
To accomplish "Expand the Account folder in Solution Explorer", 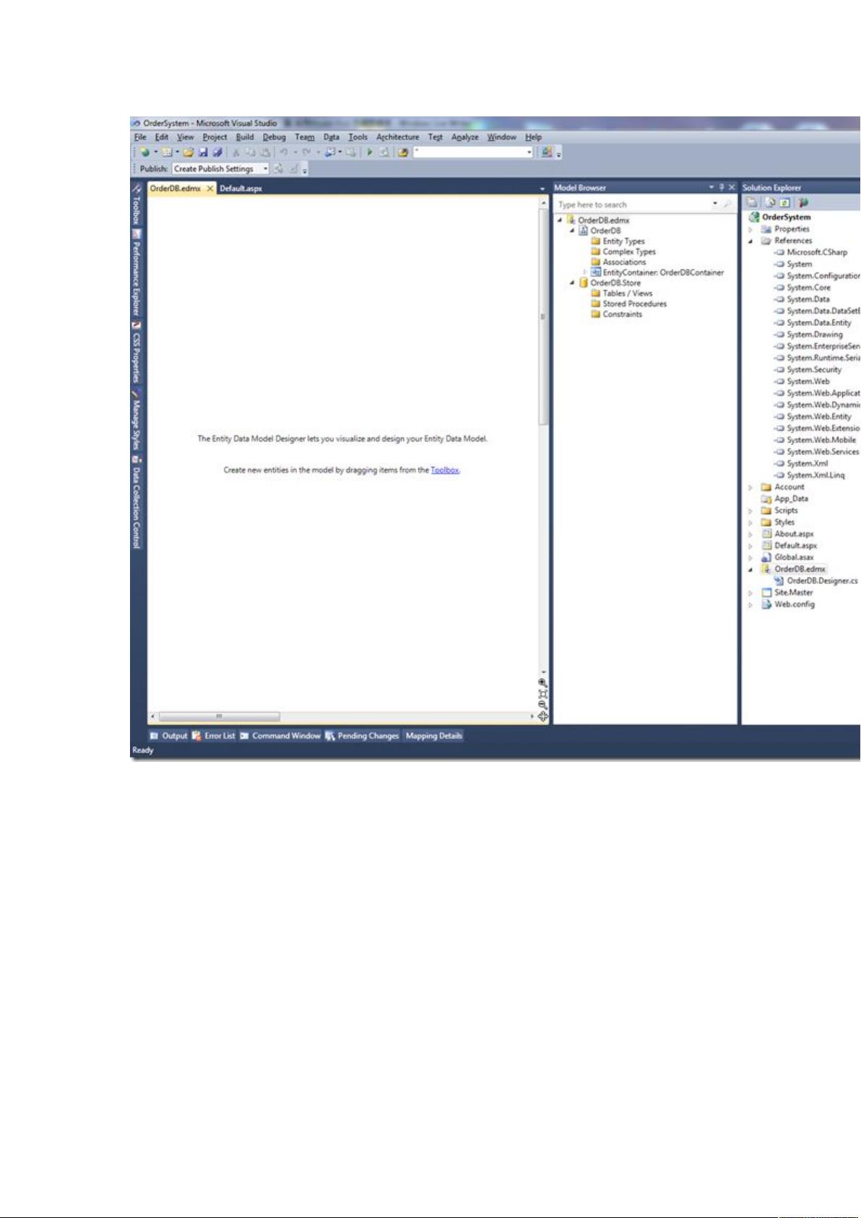I will 750,487.
